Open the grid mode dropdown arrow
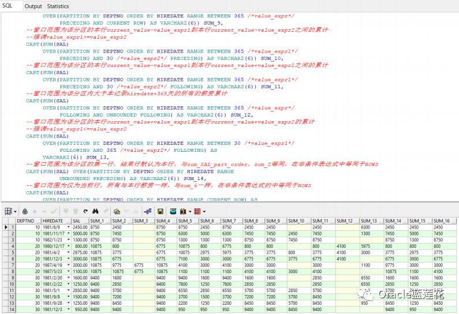 [x=15, y=212]
